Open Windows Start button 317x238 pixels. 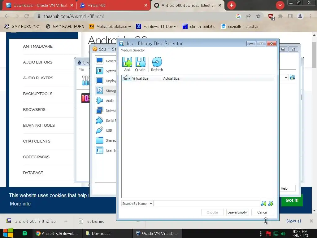[x=8, y=233]
